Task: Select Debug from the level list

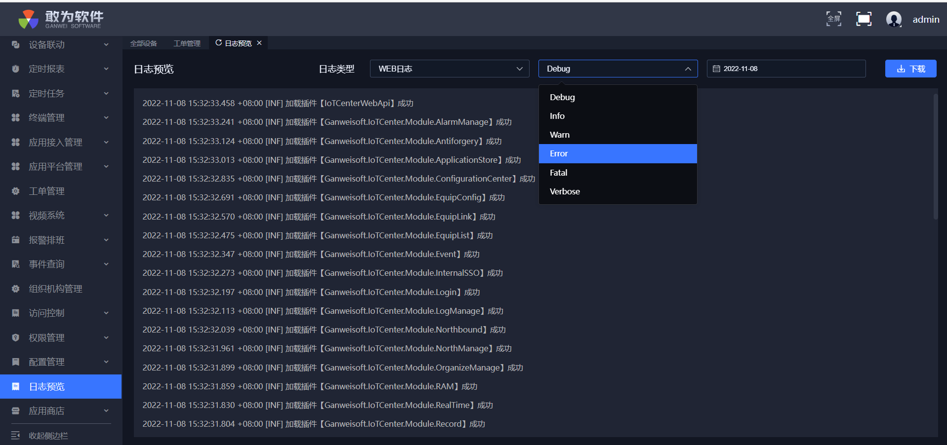Action: tap(618, 97)
